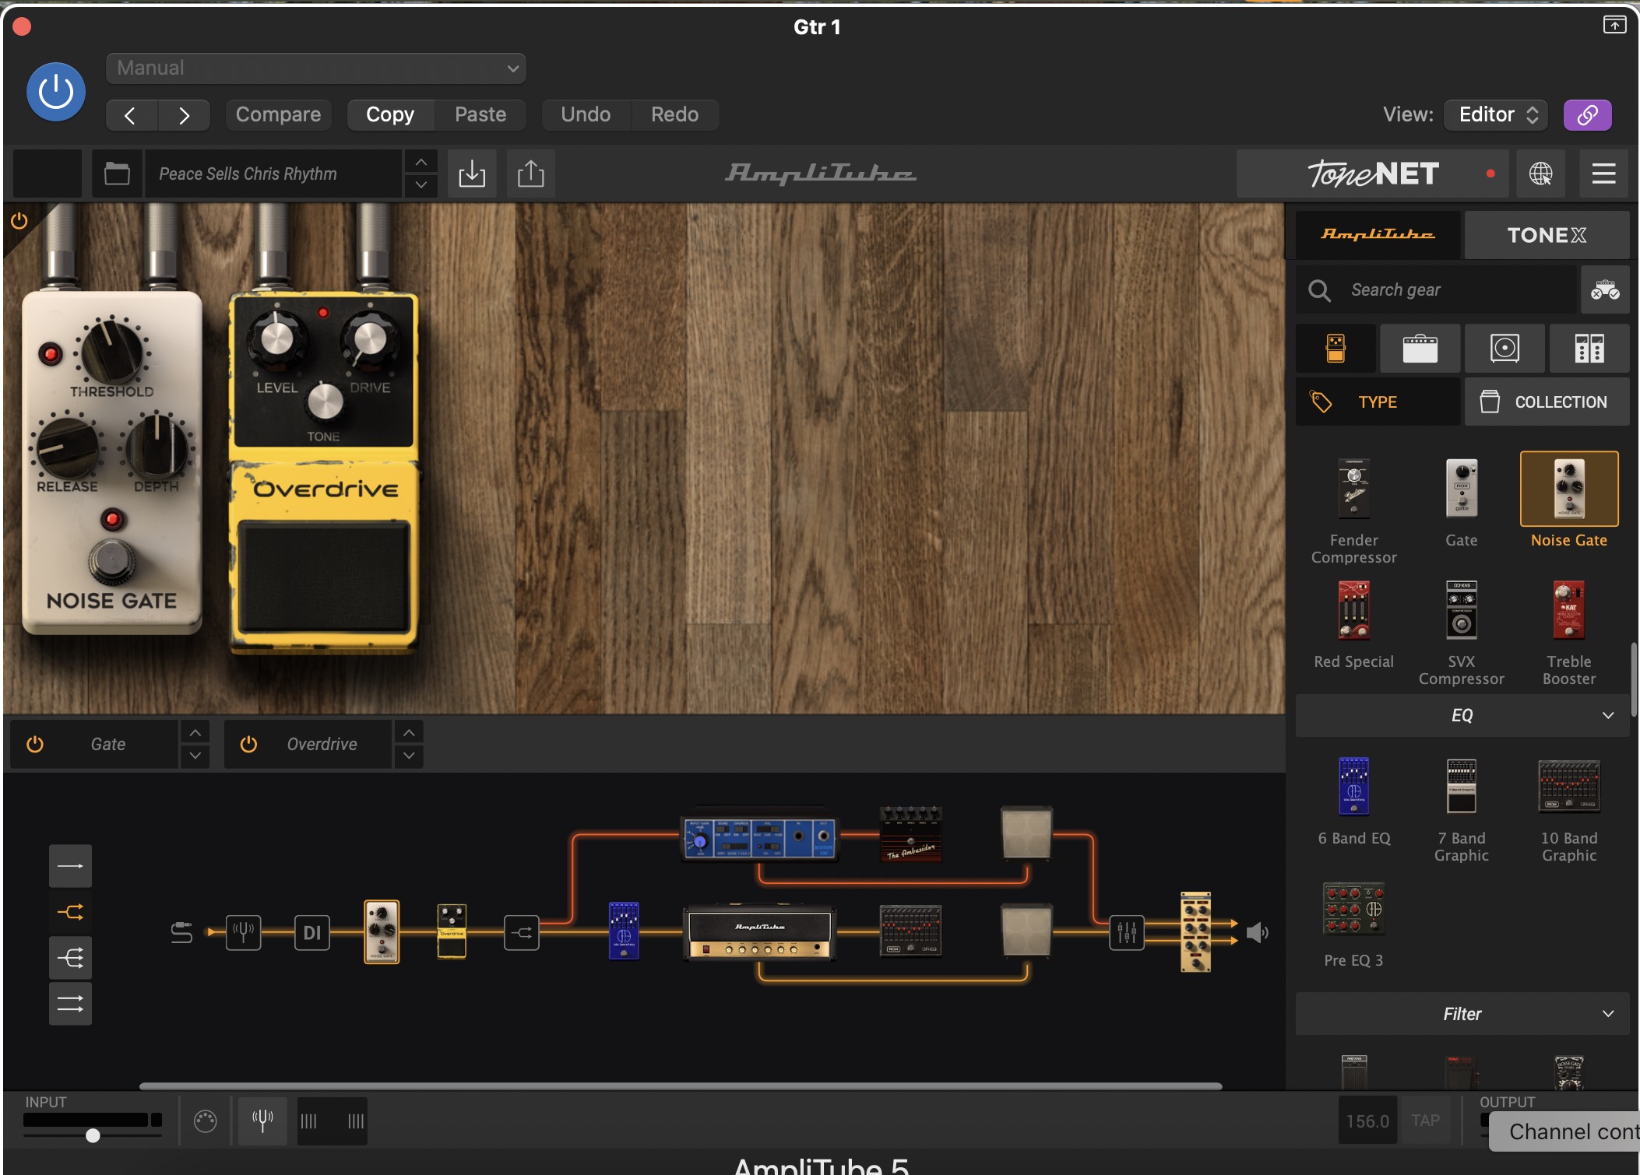The width and height of the screenshot is (1640, 1175).
Task: Click the DI block in signal chain
Action: pos(311,932)
